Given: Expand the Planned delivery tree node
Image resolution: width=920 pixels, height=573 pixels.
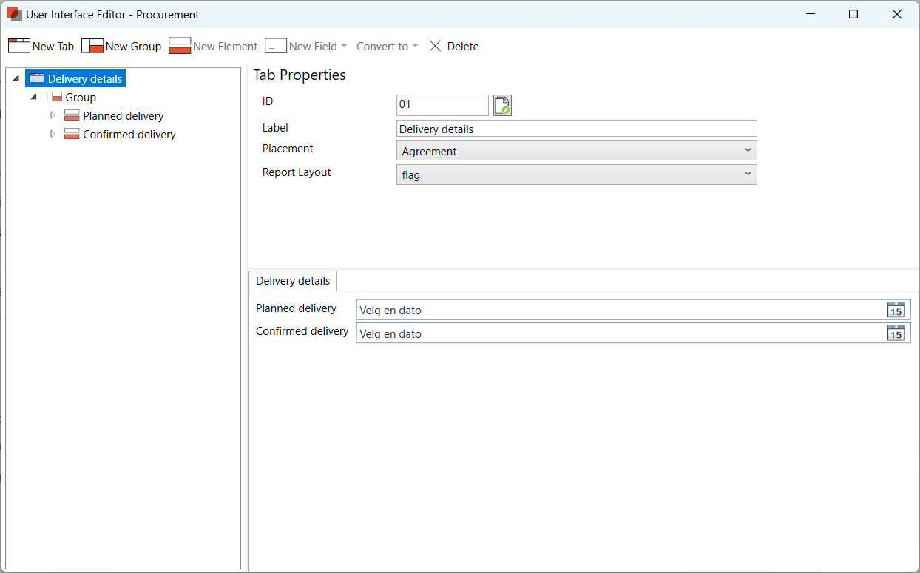Looking at the screenshot, I should [53, 115].
